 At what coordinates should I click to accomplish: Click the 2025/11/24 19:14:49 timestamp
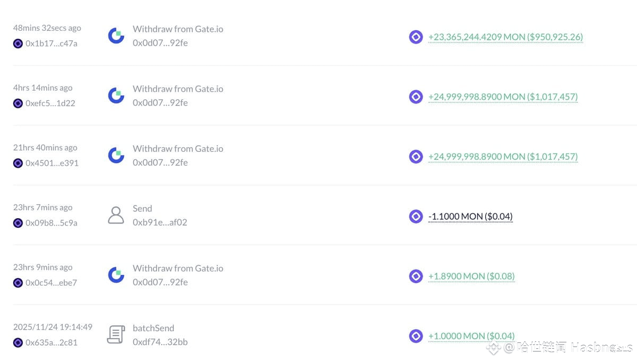coord(53,327)
